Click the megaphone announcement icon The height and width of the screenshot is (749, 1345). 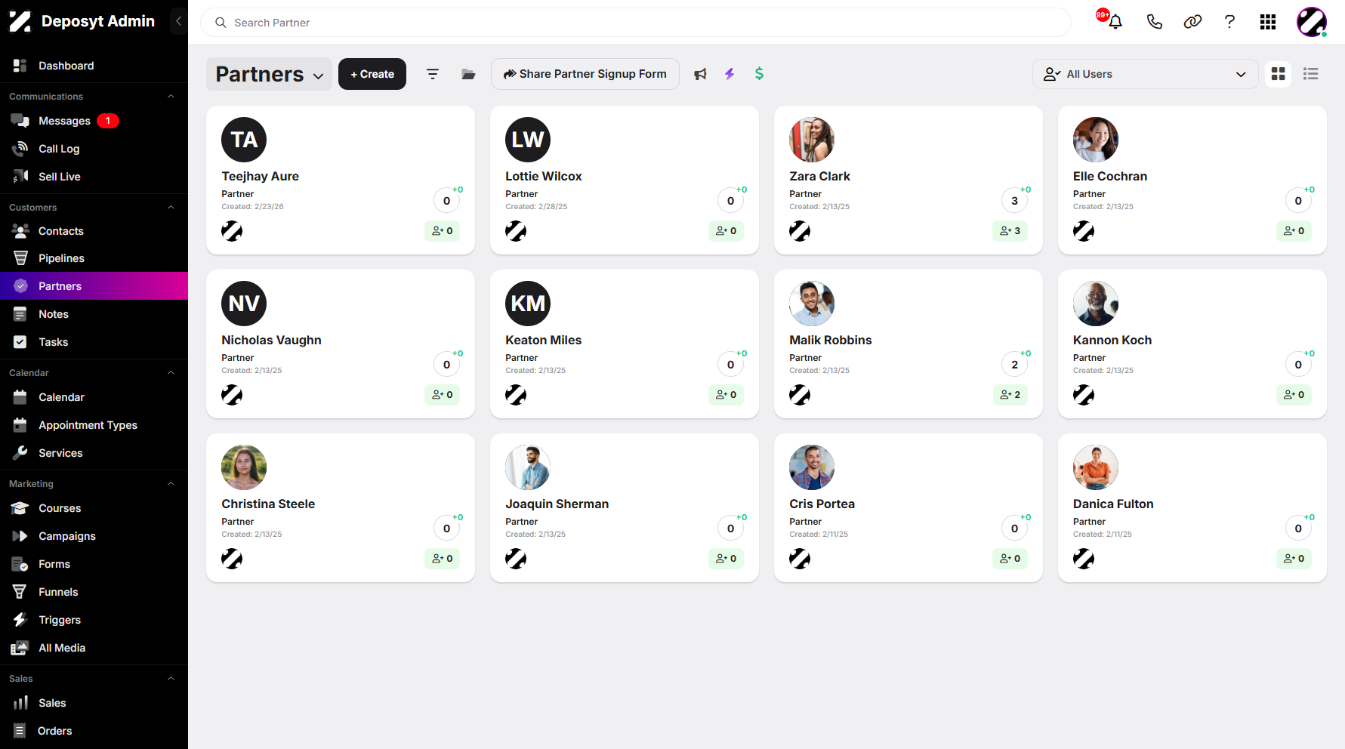coord(701,74)
